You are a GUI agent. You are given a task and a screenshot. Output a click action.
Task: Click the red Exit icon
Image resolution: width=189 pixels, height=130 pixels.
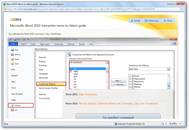pos(12,110)
